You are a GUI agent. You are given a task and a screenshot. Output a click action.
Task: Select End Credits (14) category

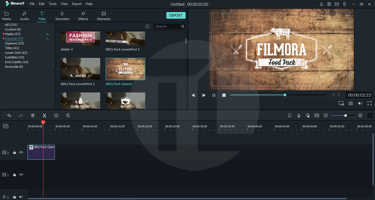16,62
